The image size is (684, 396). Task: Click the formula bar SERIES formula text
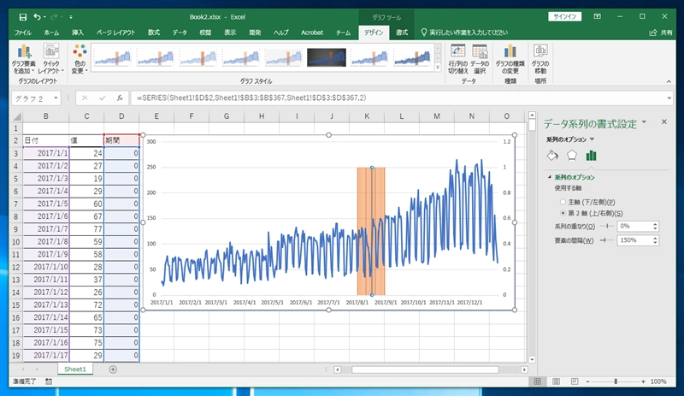tap(251, 98)
